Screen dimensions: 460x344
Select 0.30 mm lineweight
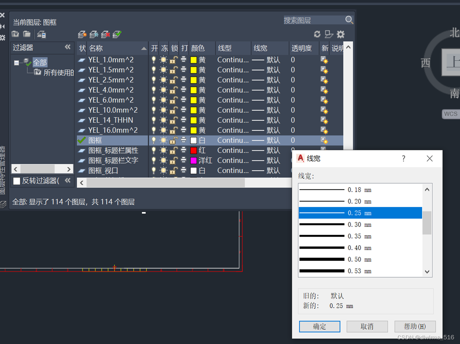(360, 224)
